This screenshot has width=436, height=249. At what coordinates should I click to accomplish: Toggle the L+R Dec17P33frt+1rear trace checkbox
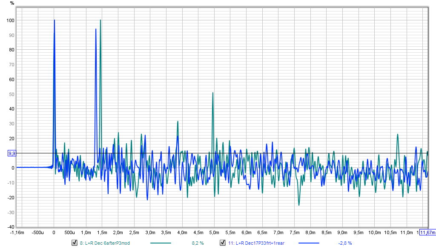click(x=223, y=243)
